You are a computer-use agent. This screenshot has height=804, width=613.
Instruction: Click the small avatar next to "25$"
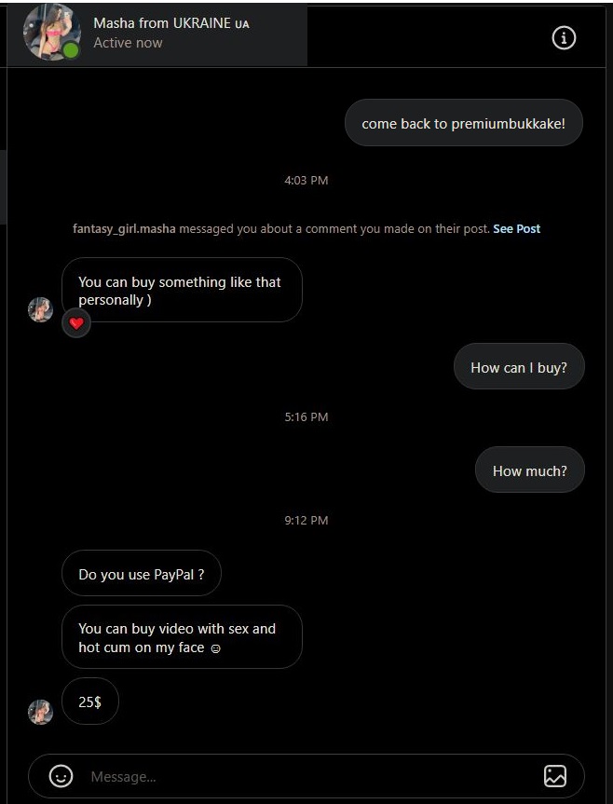click(40, 712)
